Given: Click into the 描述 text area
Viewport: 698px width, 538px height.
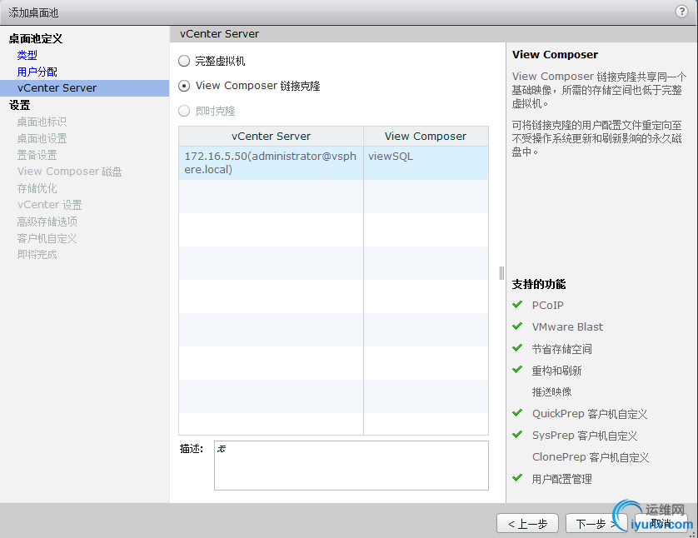Looking at the screenshot, I should [x=351, y=466].
